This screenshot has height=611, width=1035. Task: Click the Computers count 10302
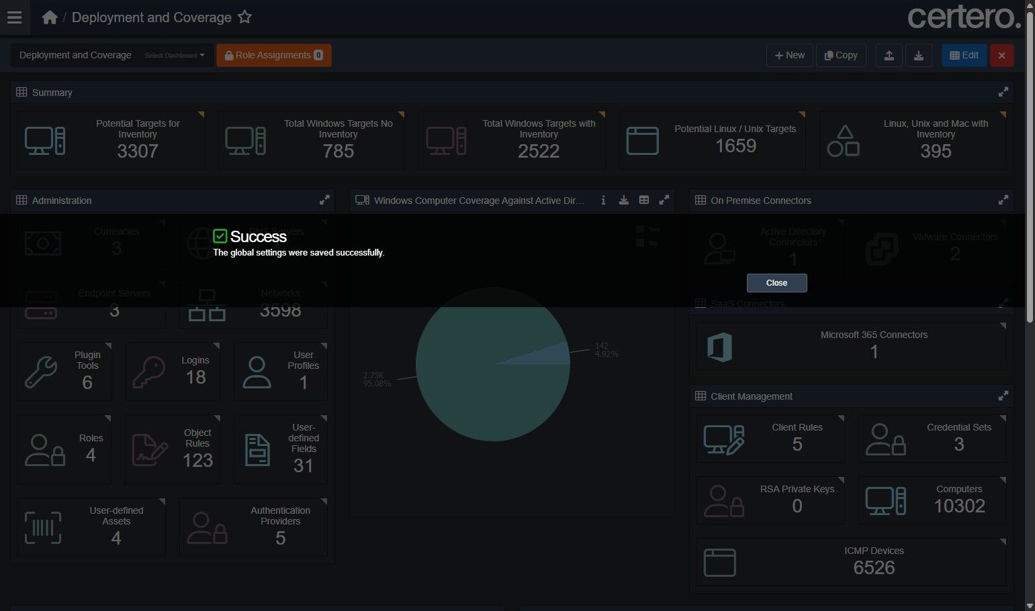(x=959, y=506)
